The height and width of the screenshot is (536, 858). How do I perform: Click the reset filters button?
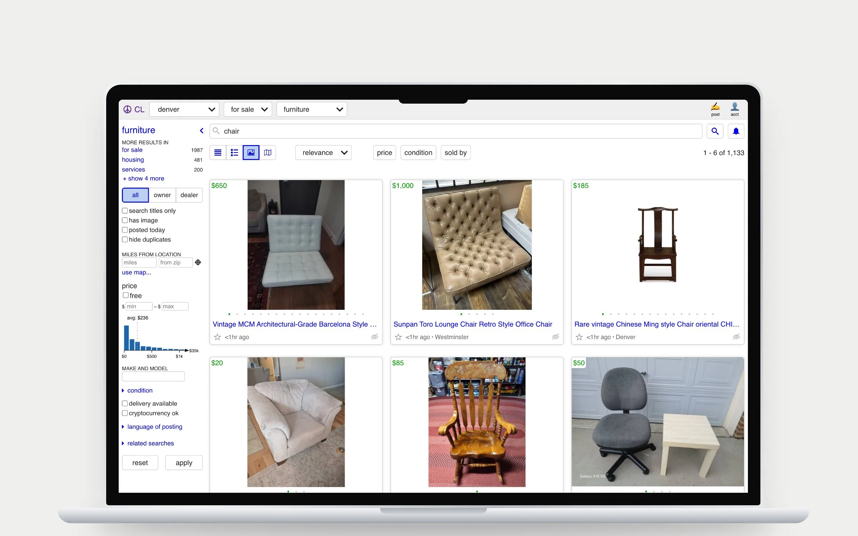140,463
